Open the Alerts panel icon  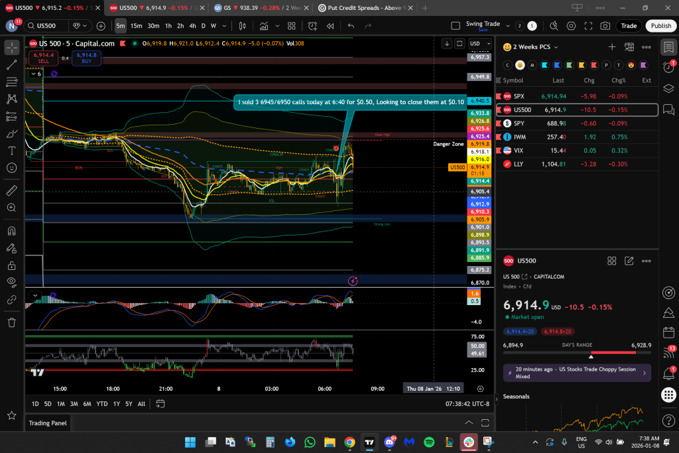point(668,67)
